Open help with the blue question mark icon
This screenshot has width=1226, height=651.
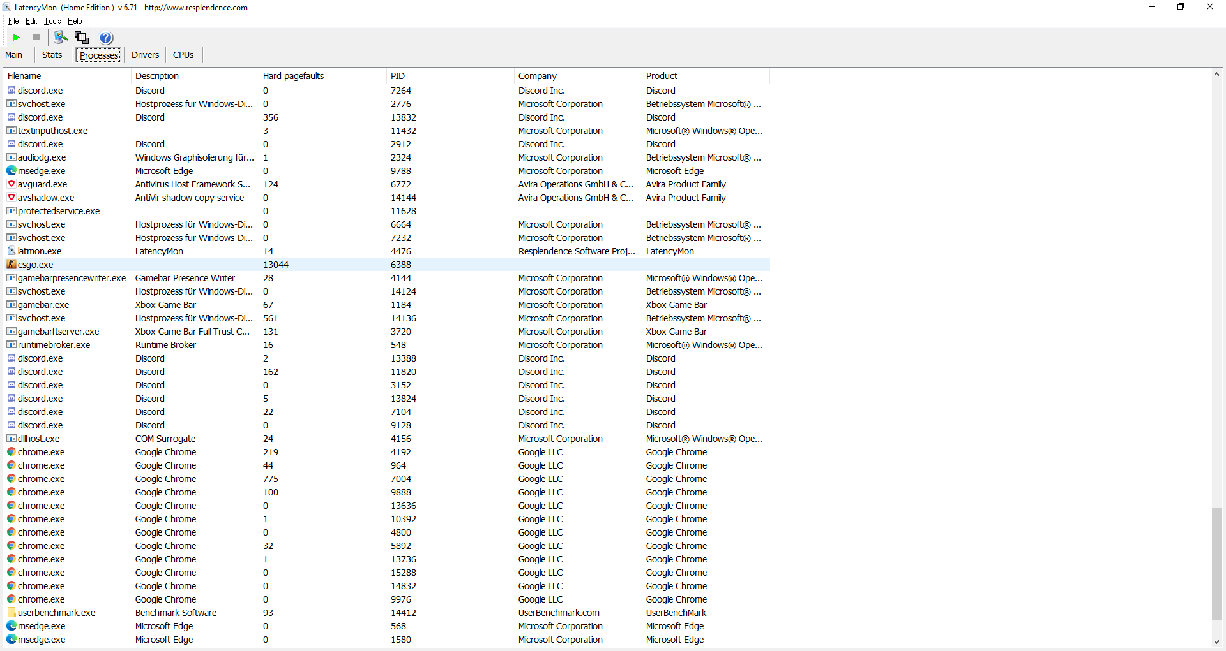(x=106, y=38)
